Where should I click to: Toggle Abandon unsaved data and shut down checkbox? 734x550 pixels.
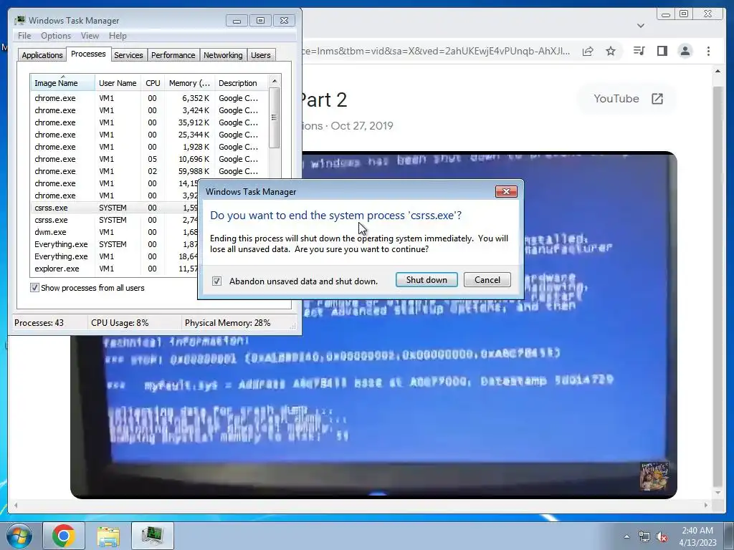click(216, 281)
